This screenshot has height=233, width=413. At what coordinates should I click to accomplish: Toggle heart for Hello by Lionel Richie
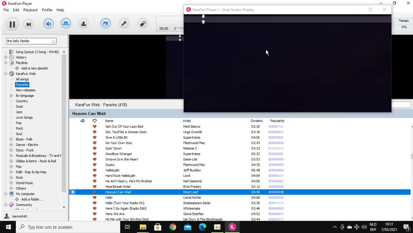[94, 198]
